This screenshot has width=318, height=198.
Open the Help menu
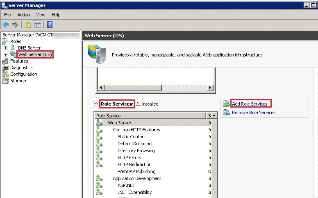pyautogui.click(x=56, y=15)
